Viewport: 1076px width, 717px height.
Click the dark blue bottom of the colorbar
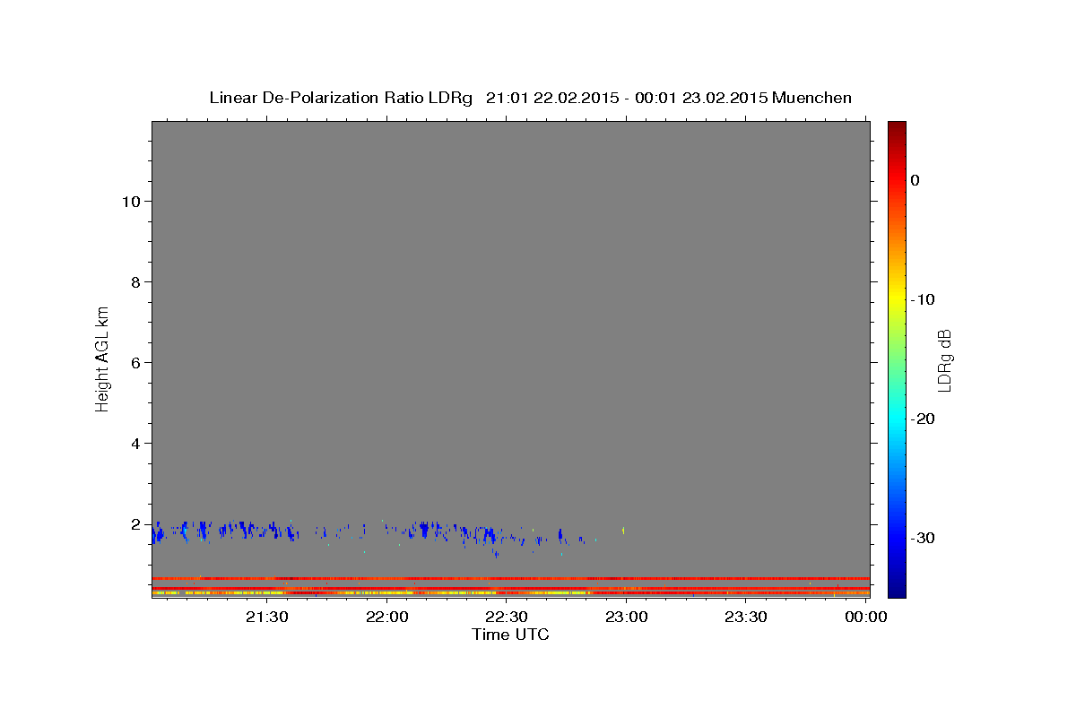tap(897, 590)
